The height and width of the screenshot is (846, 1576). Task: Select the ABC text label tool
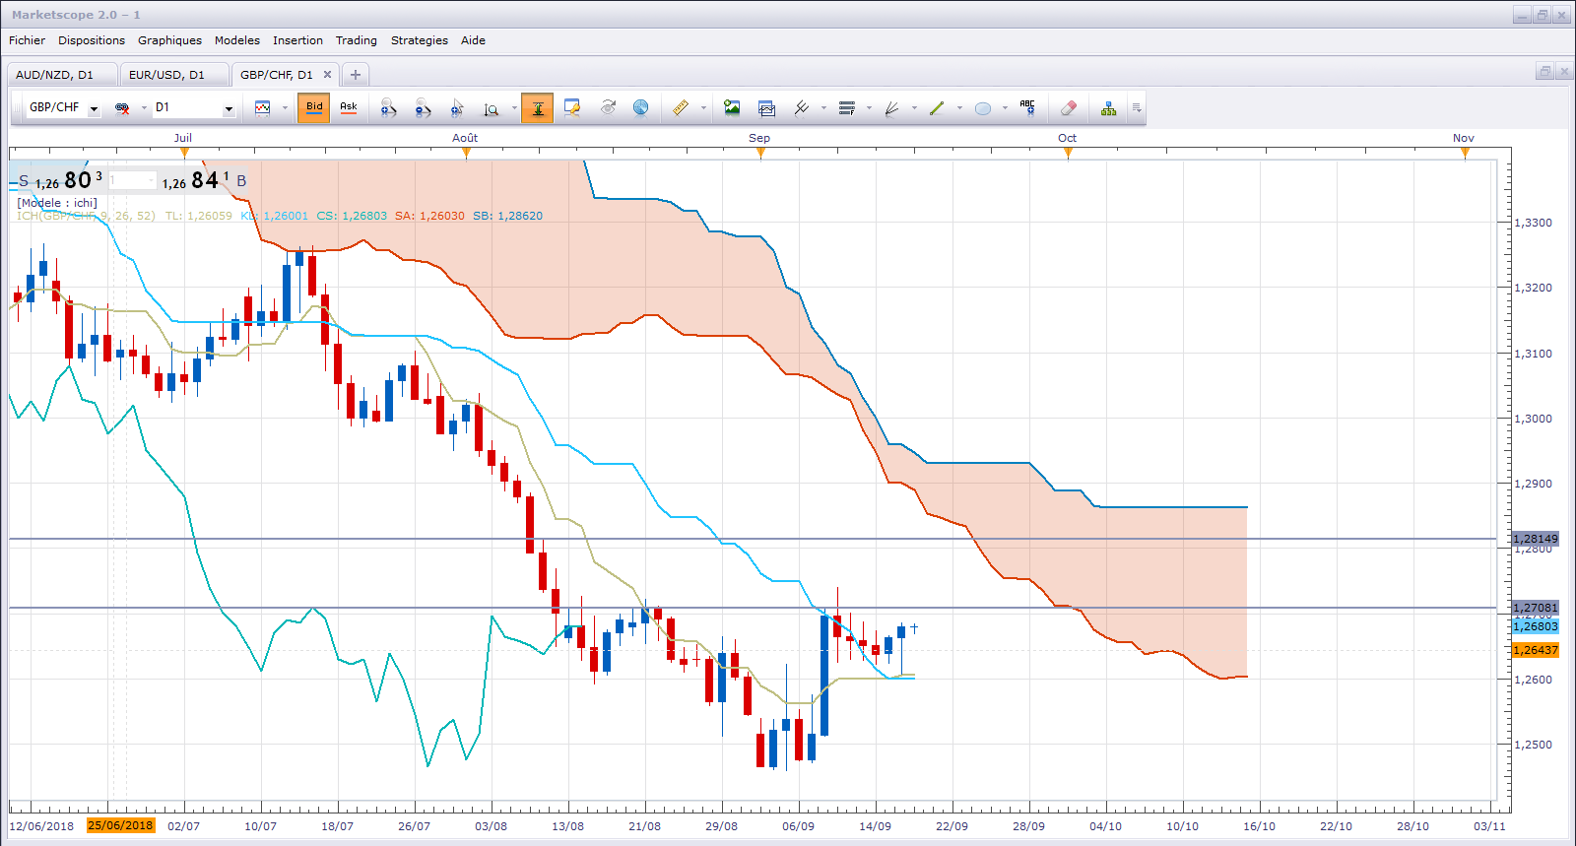tap(1027, 108)
